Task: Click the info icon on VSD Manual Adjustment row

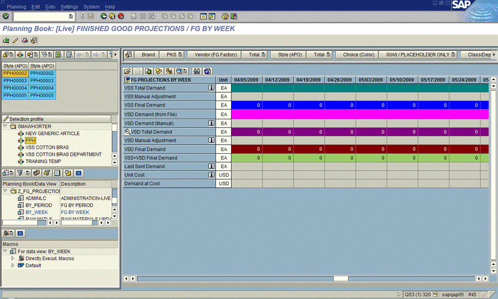Action: pyautogui.click(x=211, y=140)
